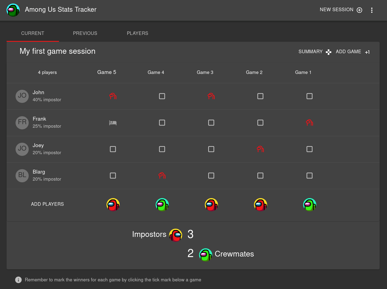Image resolution: width=387 pixels, height=289 pixels.
Task: Check Blarg's box for Game 3
Action: 211,175
